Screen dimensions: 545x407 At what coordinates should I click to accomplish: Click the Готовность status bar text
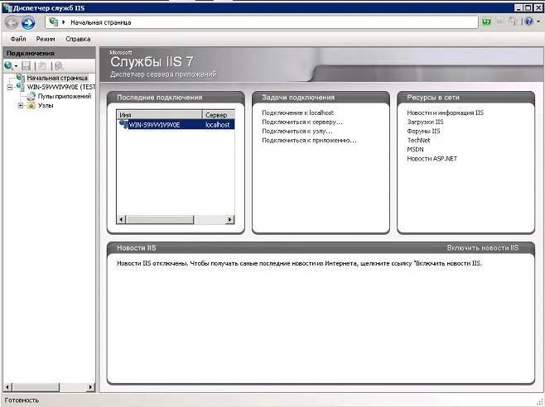(22, 400)
